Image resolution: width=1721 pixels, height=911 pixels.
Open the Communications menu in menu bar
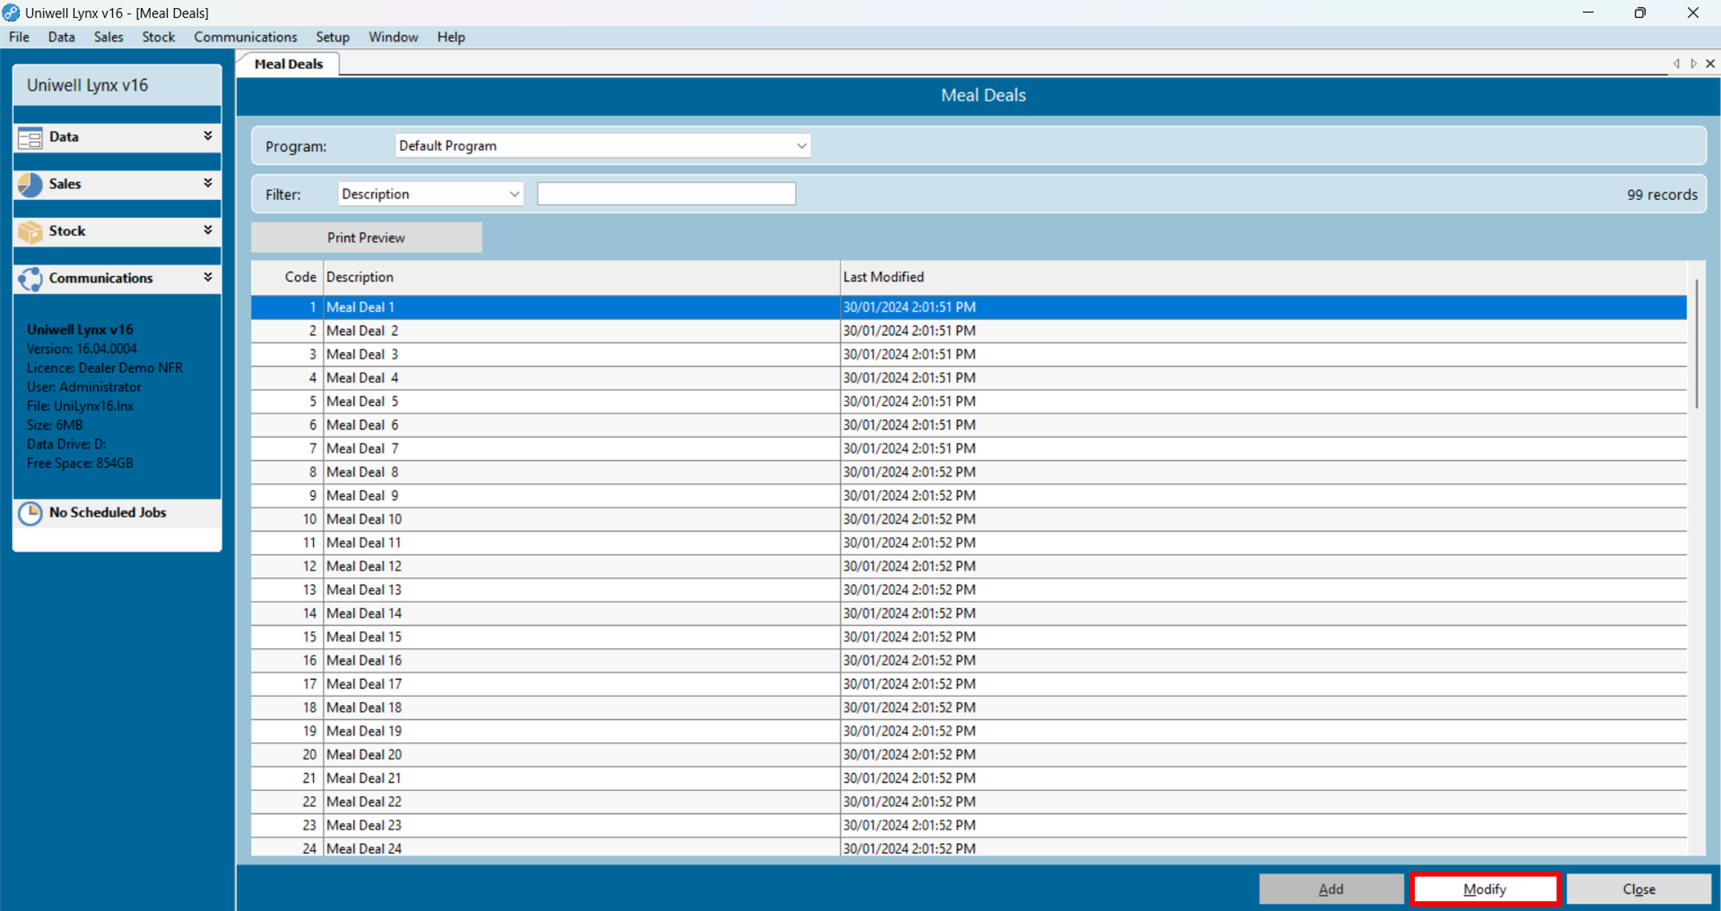click(245, 38)
